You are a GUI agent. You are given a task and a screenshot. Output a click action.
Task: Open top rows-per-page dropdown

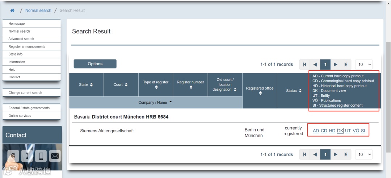364,65
